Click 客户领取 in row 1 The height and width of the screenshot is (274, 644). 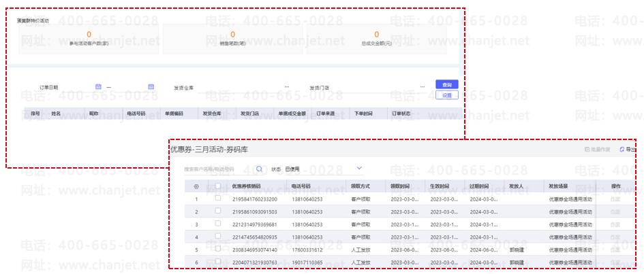click(x=361, y=199)
